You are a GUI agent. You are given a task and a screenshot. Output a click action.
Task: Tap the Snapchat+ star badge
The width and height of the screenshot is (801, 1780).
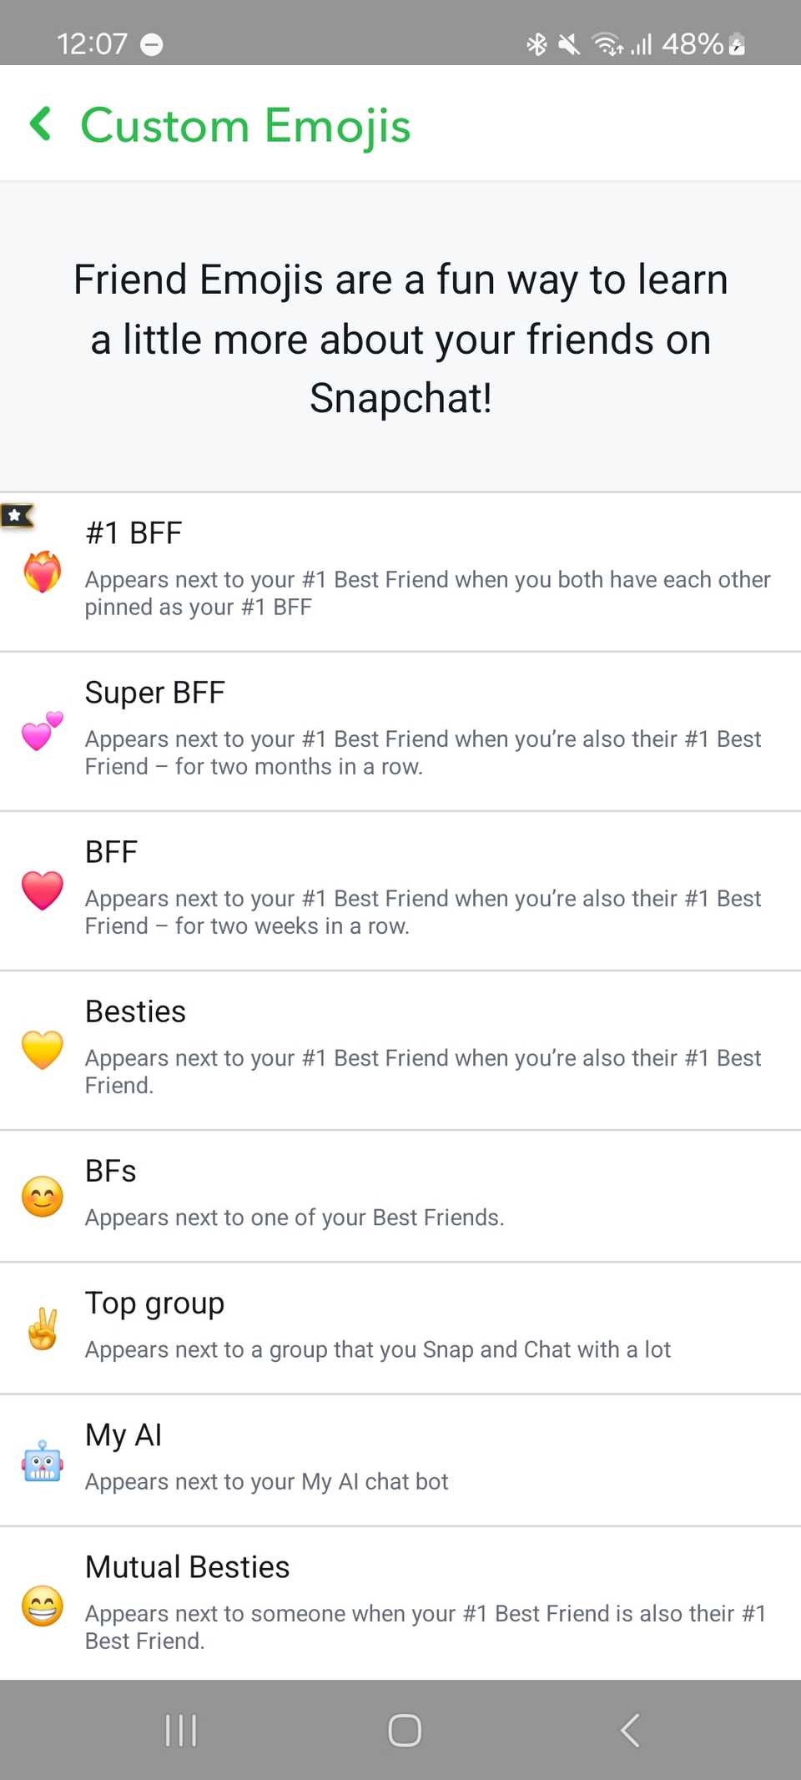(17, 515)
